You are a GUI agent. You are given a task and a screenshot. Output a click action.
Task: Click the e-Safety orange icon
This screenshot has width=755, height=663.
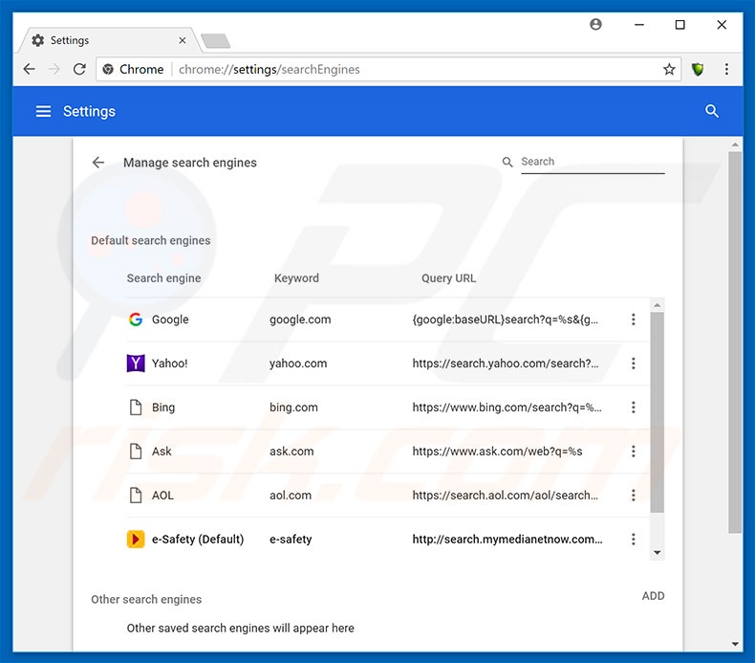click(x=136, y=539)
